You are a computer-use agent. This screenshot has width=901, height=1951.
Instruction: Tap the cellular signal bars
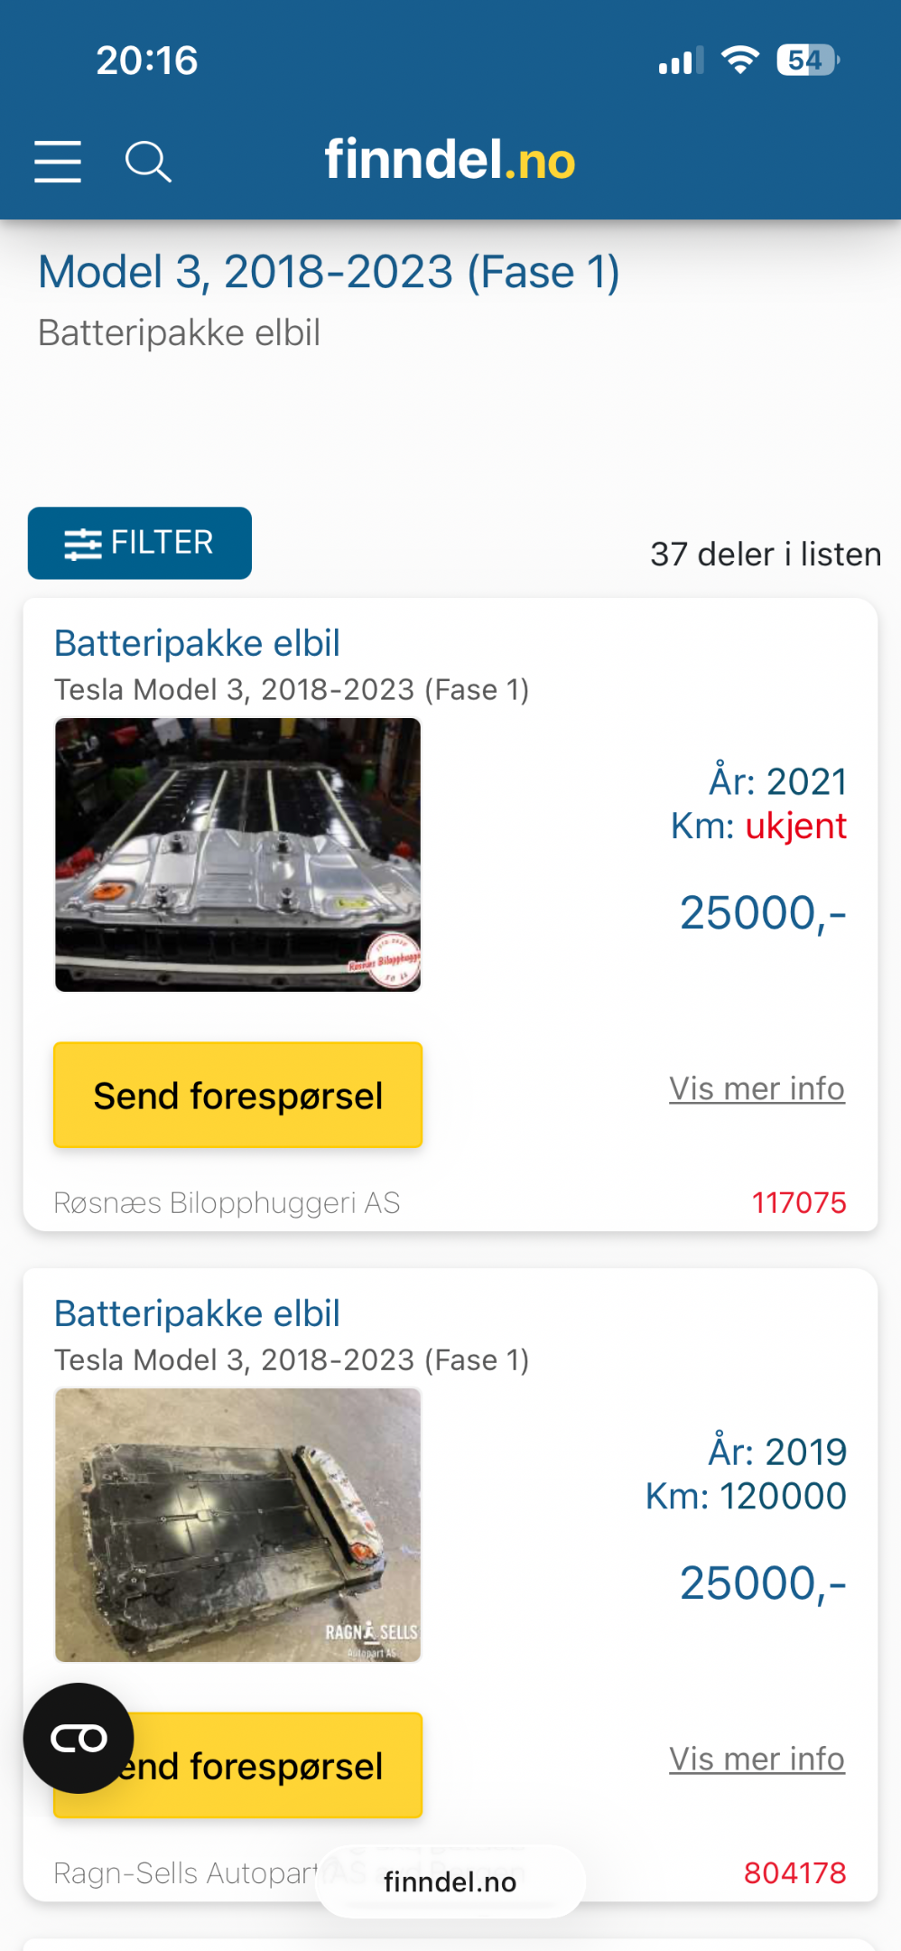tap(681, 61)
